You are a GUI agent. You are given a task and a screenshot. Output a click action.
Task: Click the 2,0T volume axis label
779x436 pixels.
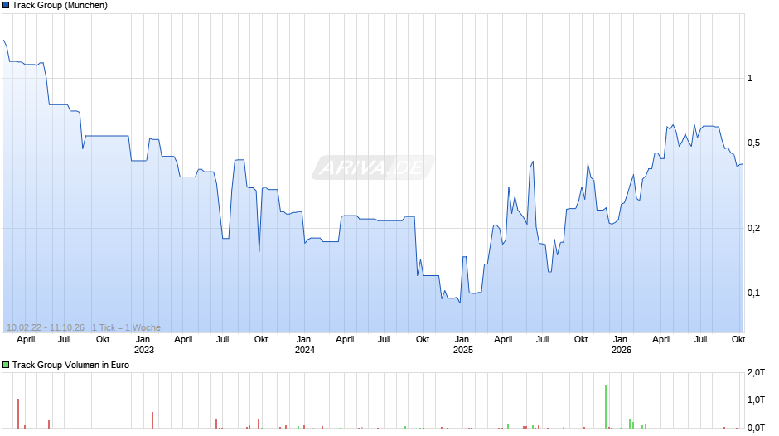[756, 372]
